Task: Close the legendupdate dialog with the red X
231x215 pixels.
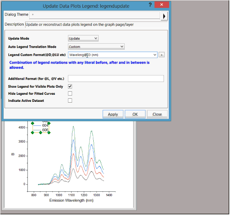Action: [161, 5]
